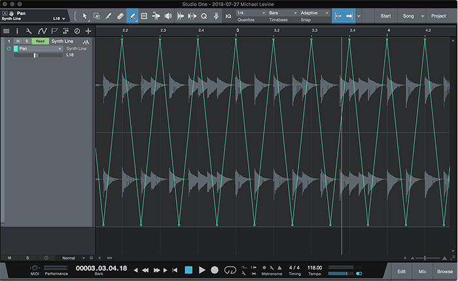Open the Quantize 1/4 dropdown
Viewport: 458px width, 281px height.
(251, 13)
